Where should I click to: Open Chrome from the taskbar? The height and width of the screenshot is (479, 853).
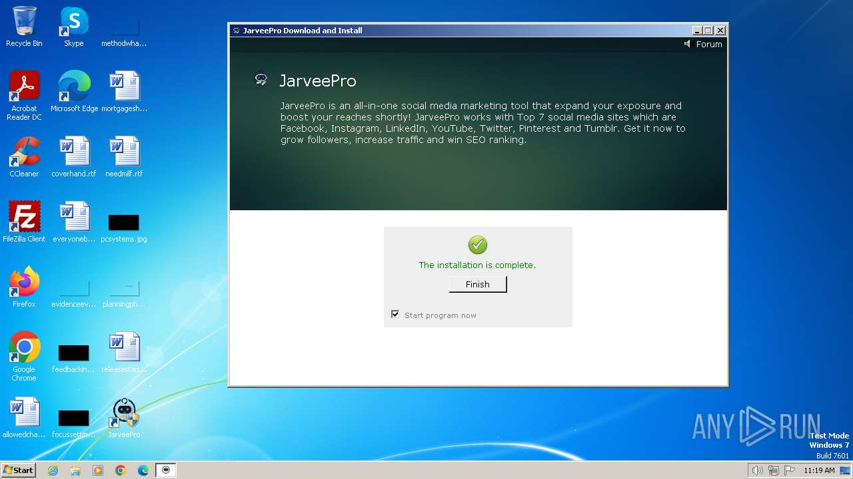(x=121, y=470)
